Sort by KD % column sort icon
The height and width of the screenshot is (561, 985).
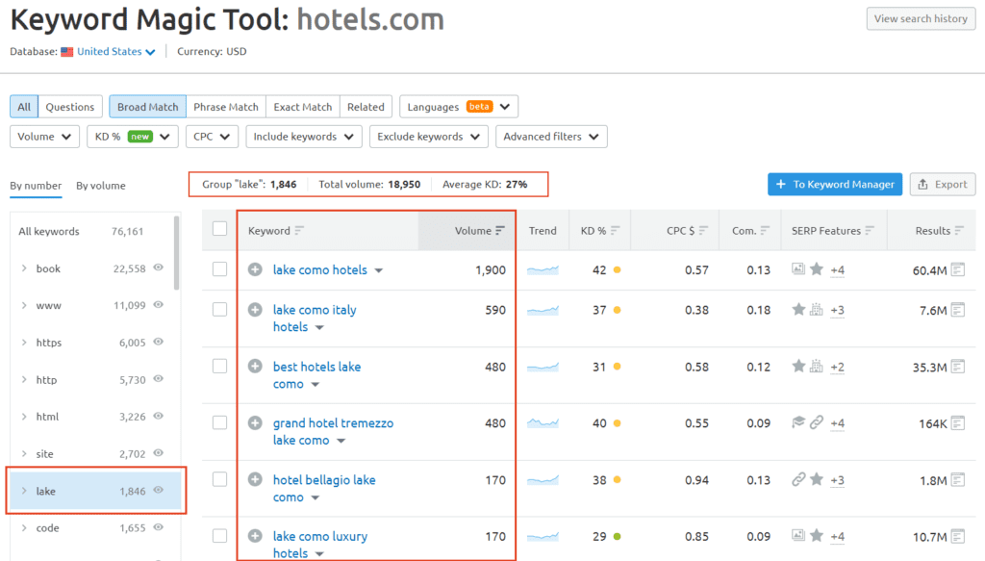coord(615,231)
